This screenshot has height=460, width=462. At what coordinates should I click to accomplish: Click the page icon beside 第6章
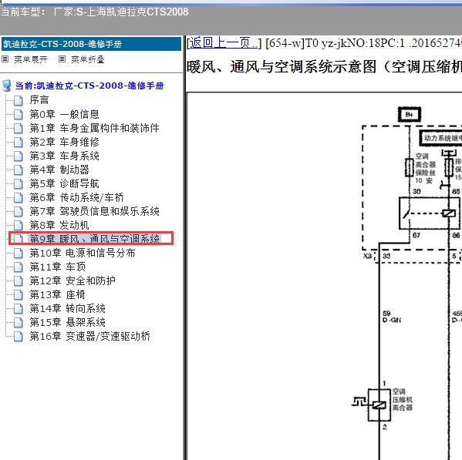pyautogui.click(x=19, y=198)
